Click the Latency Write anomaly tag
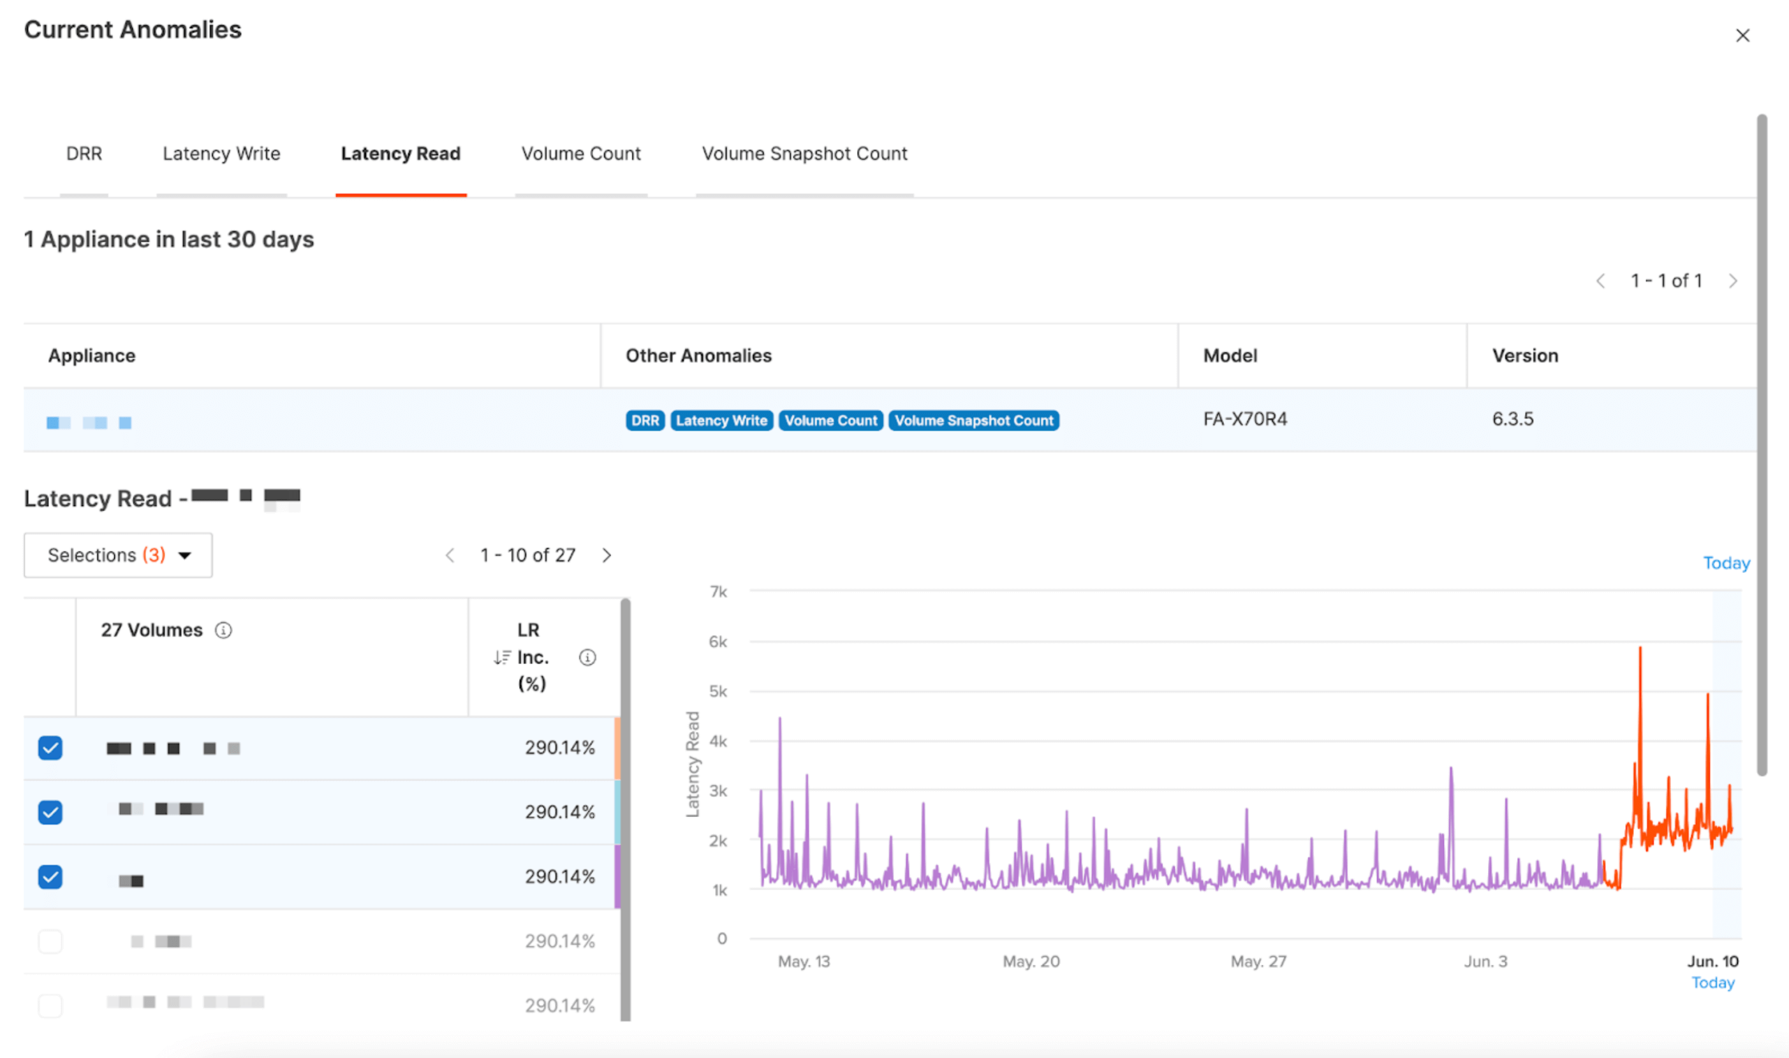Image resolution: width=1789 pixels, height=1058 pixels. [x=722, y=421]
